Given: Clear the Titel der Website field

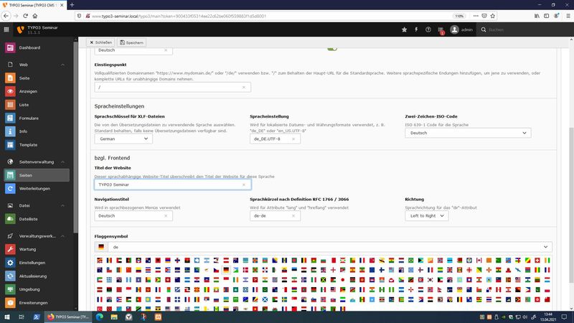Looking at the screenshot, I should click(244, 184).
